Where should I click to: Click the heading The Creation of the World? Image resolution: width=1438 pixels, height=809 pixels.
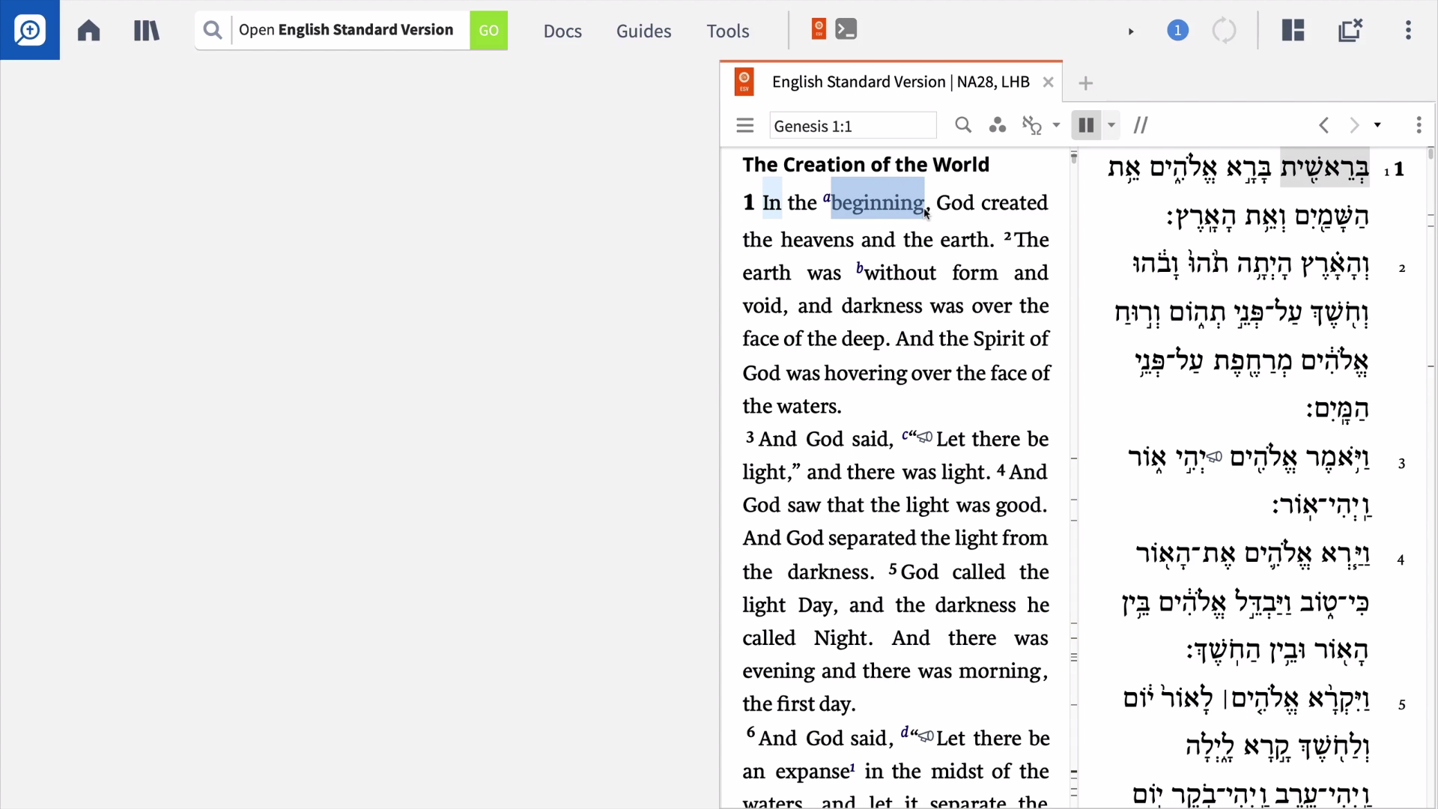click(866, 165)
